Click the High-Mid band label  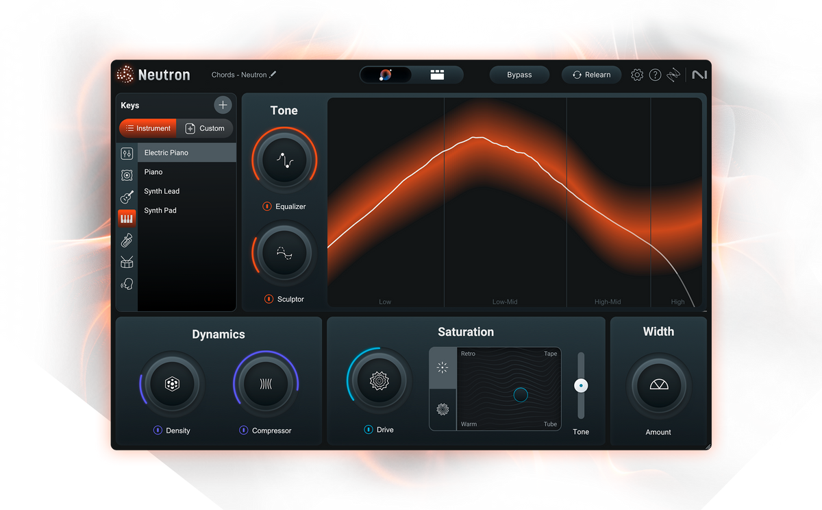608,302
